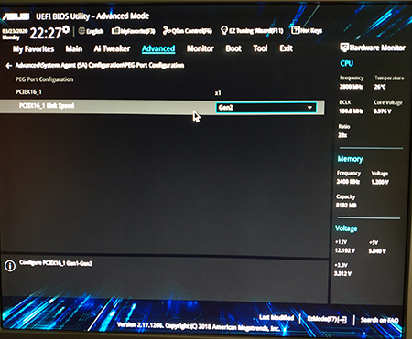Image resolution: width=412 pixels, height=339 pixels.
Task: Click the globe language icon
Action: click(x=81, y=31)
